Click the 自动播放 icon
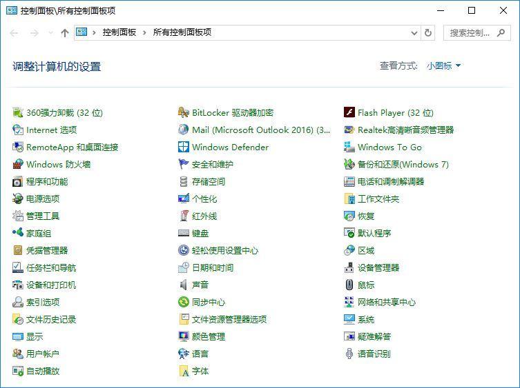Image resolution: width=520 pixels, height=388 pixels. pos(17,371)
